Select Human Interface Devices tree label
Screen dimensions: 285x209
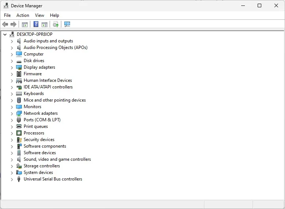coord(48,80)
